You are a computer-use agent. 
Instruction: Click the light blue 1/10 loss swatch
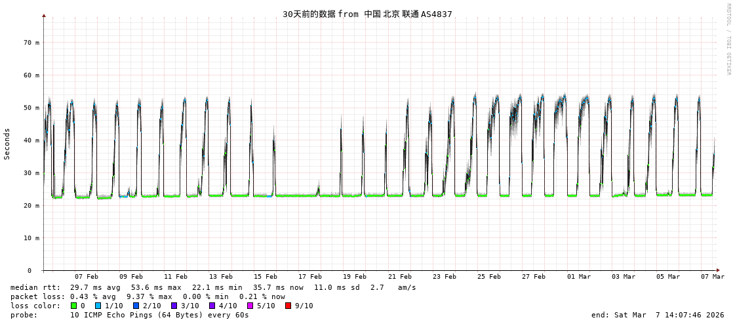(98, 306)
